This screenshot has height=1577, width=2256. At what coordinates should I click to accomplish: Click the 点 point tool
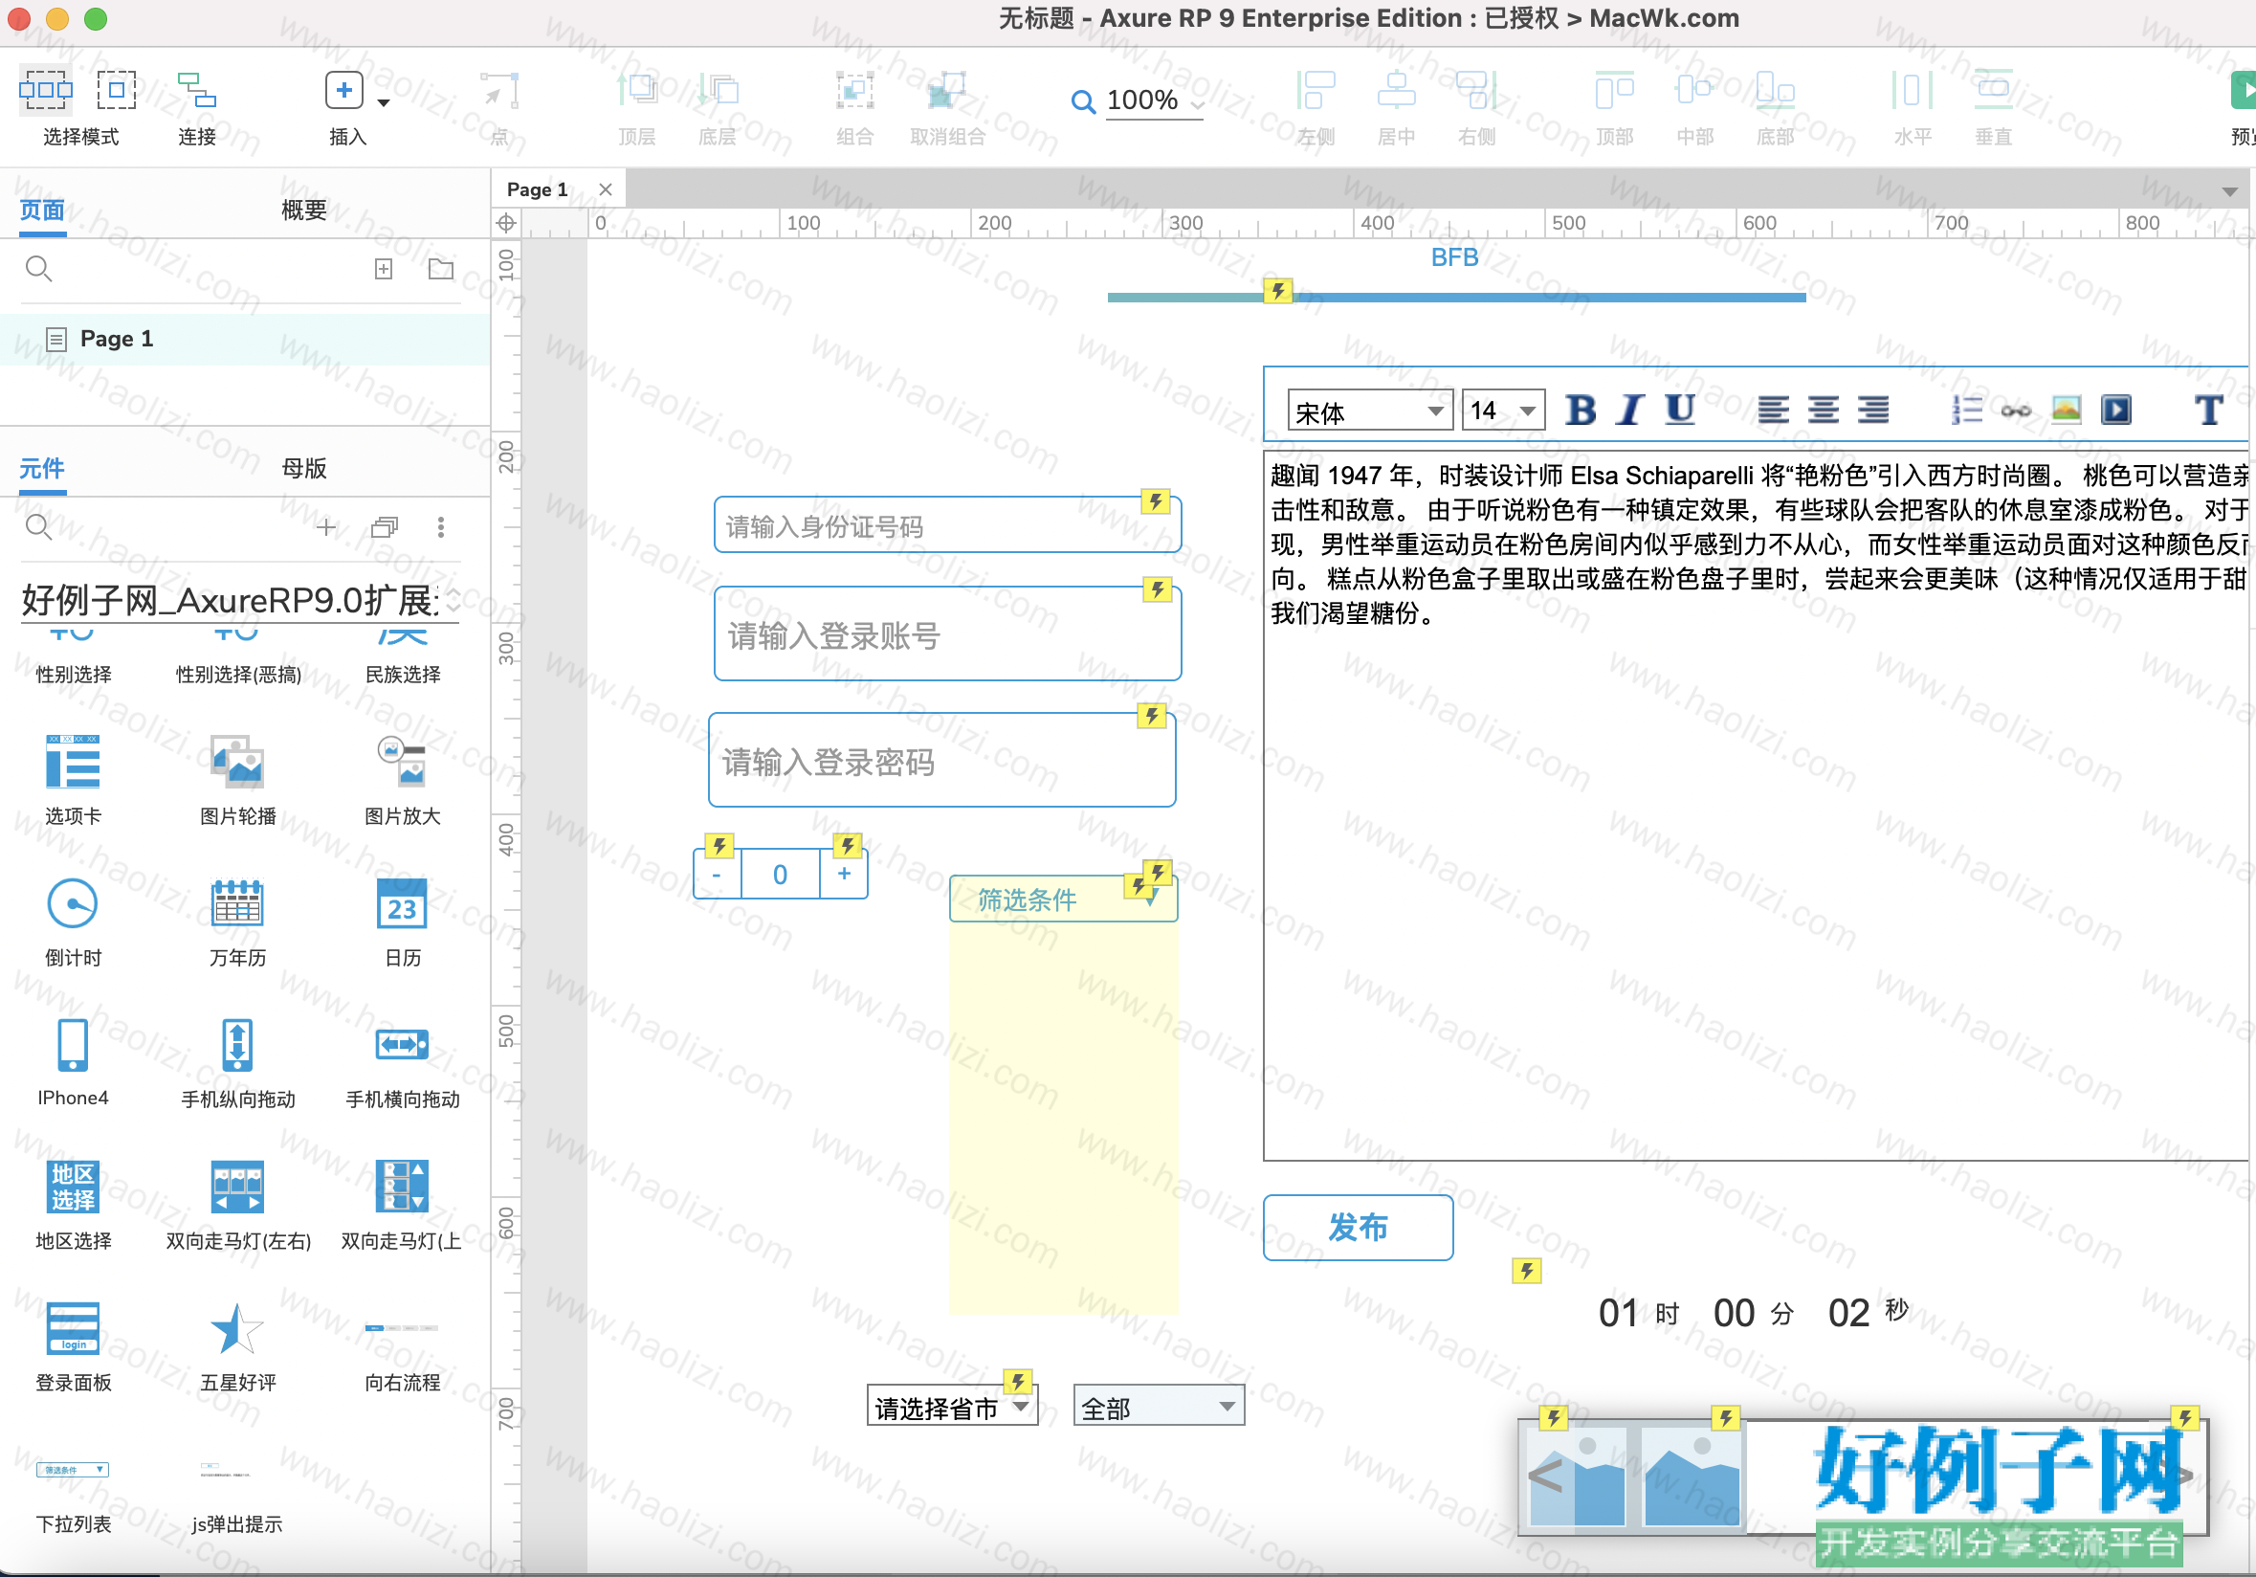click(499, 90)
